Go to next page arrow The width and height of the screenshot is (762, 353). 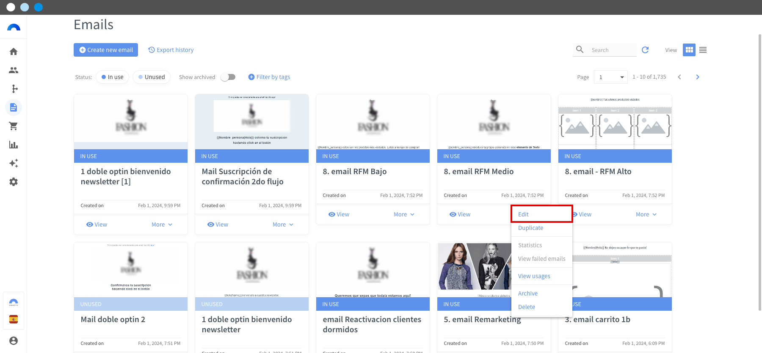click(698, 77)
